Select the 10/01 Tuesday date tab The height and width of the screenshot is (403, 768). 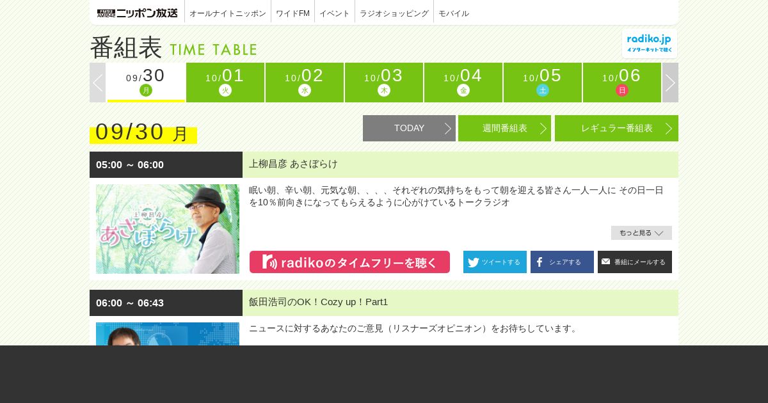pyautogui.click(x=225, y=83)
